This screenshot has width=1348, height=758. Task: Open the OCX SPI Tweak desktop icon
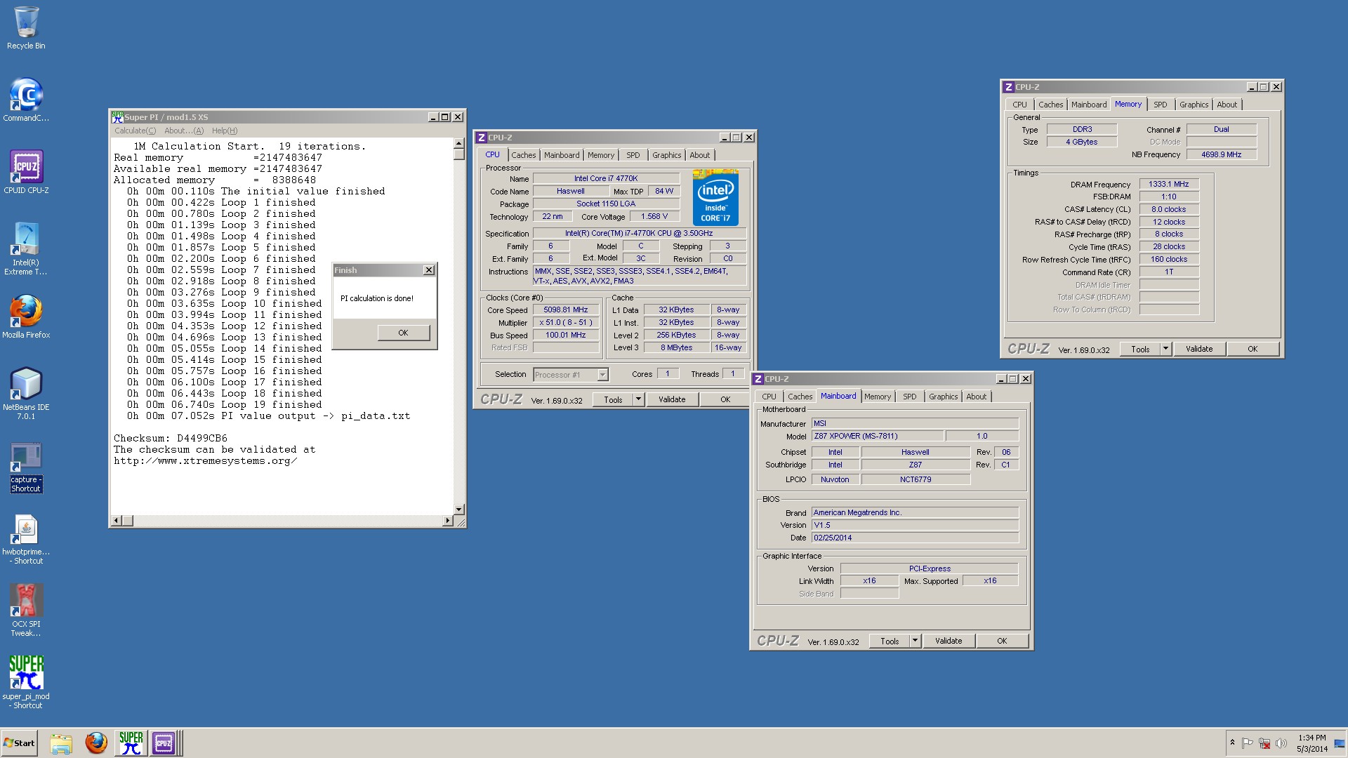(x=26, y=611)
